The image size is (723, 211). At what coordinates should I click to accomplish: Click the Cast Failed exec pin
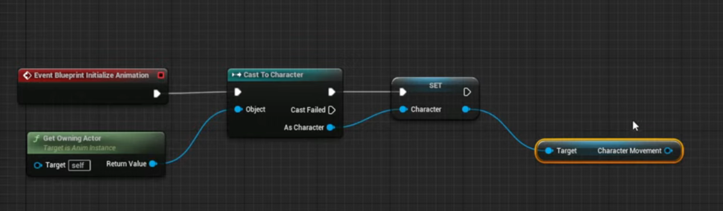332,109
